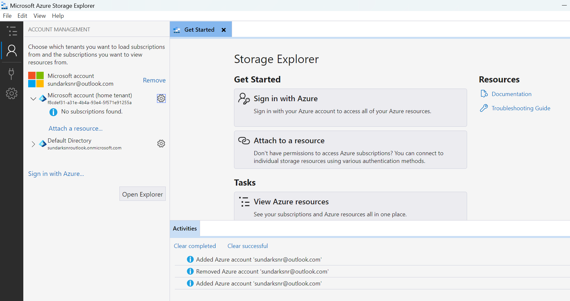570x301 pixels.
Task: Open the View Azure resources task card
Action: click(350, 206)
